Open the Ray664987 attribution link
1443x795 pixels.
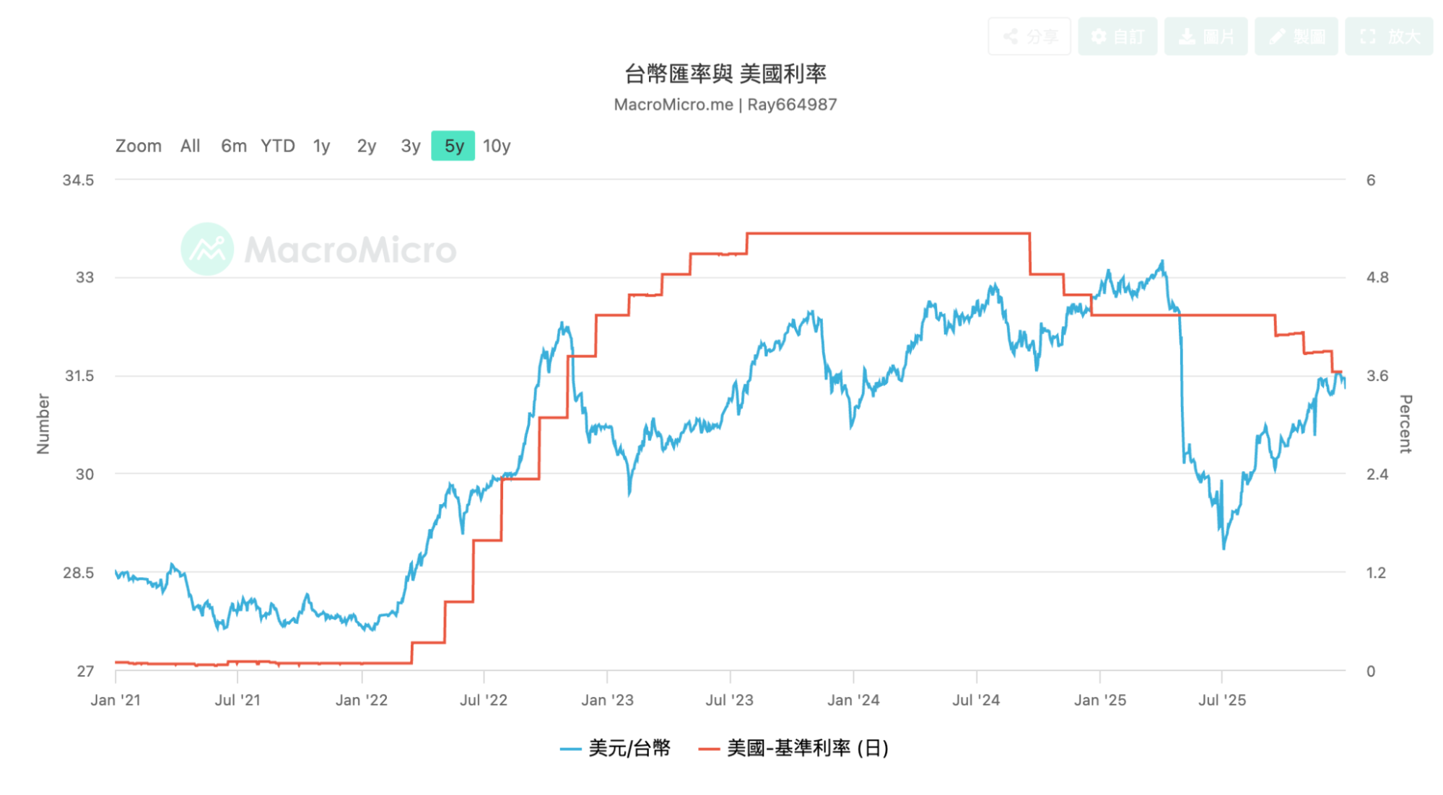tap(792, 105)
